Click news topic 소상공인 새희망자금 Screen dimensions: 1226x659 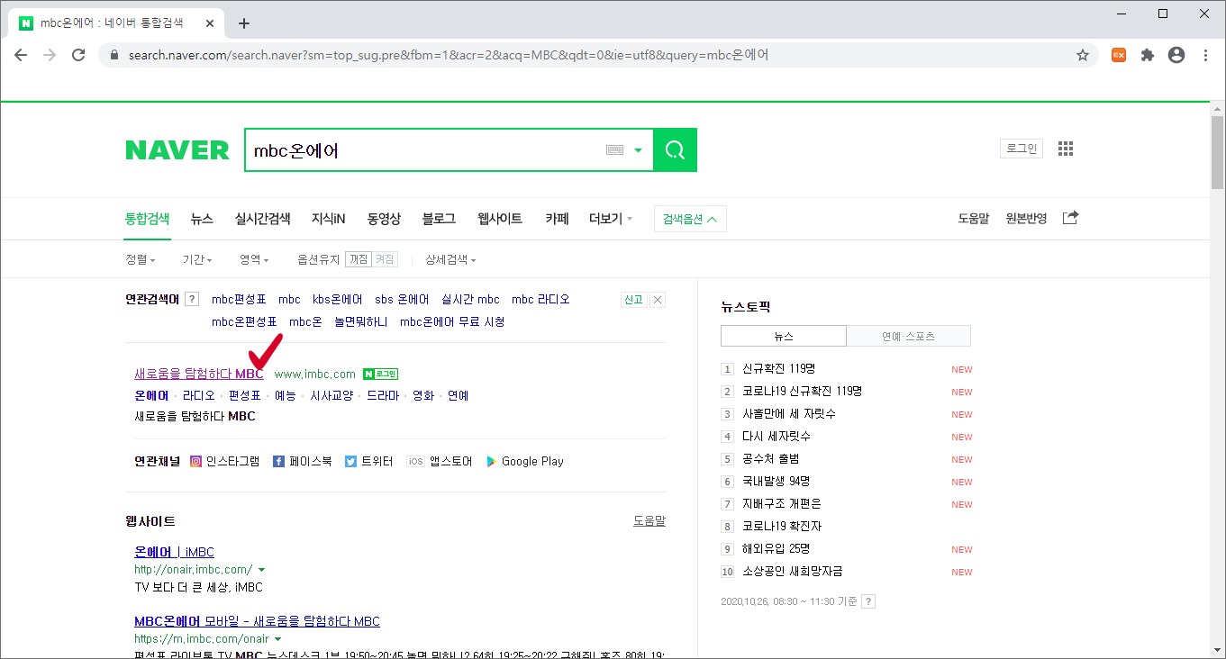click(793, 571)
